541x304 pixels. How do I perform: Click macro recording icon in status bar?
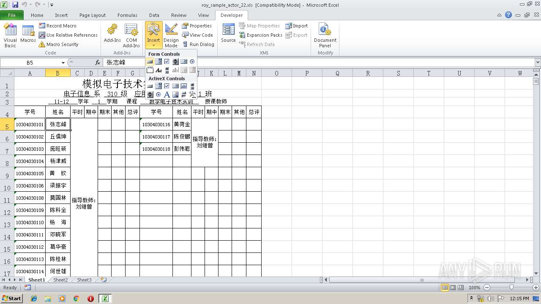[x=27, y=288]
